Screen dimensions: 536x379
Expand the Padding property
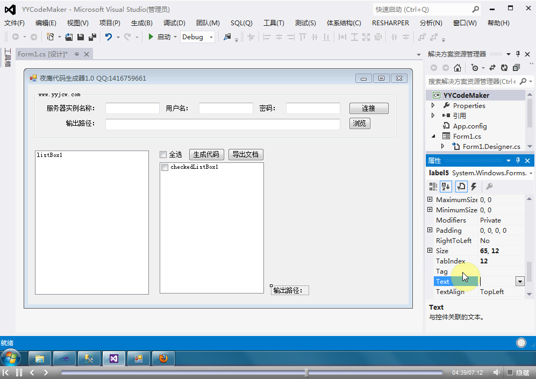click(x=430, y=230)
